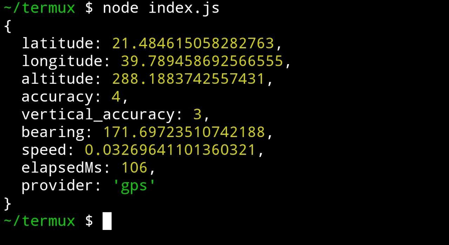Click the 'altitude:' key label

coord(62,79)
